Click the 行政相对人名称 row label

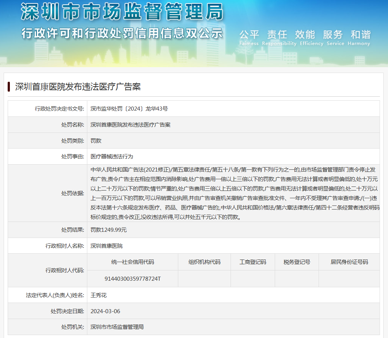pos(65,246)
